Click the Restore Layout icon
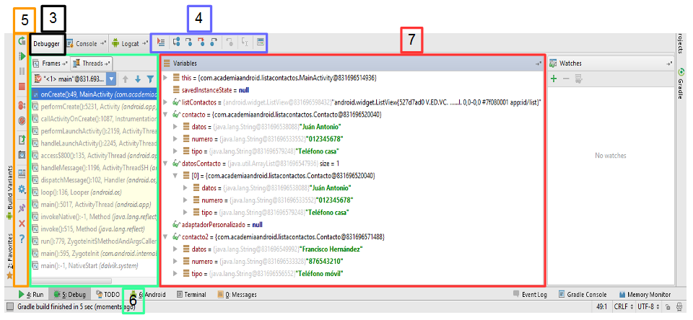This screenshot has height=320, width=693. tap(21, 174)
